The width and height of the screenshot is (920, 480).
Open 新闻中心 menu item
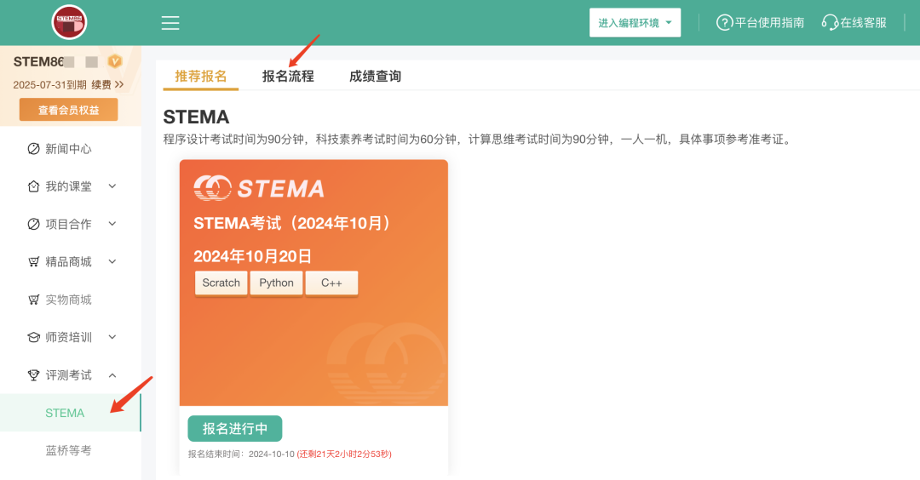click(71, 149)
